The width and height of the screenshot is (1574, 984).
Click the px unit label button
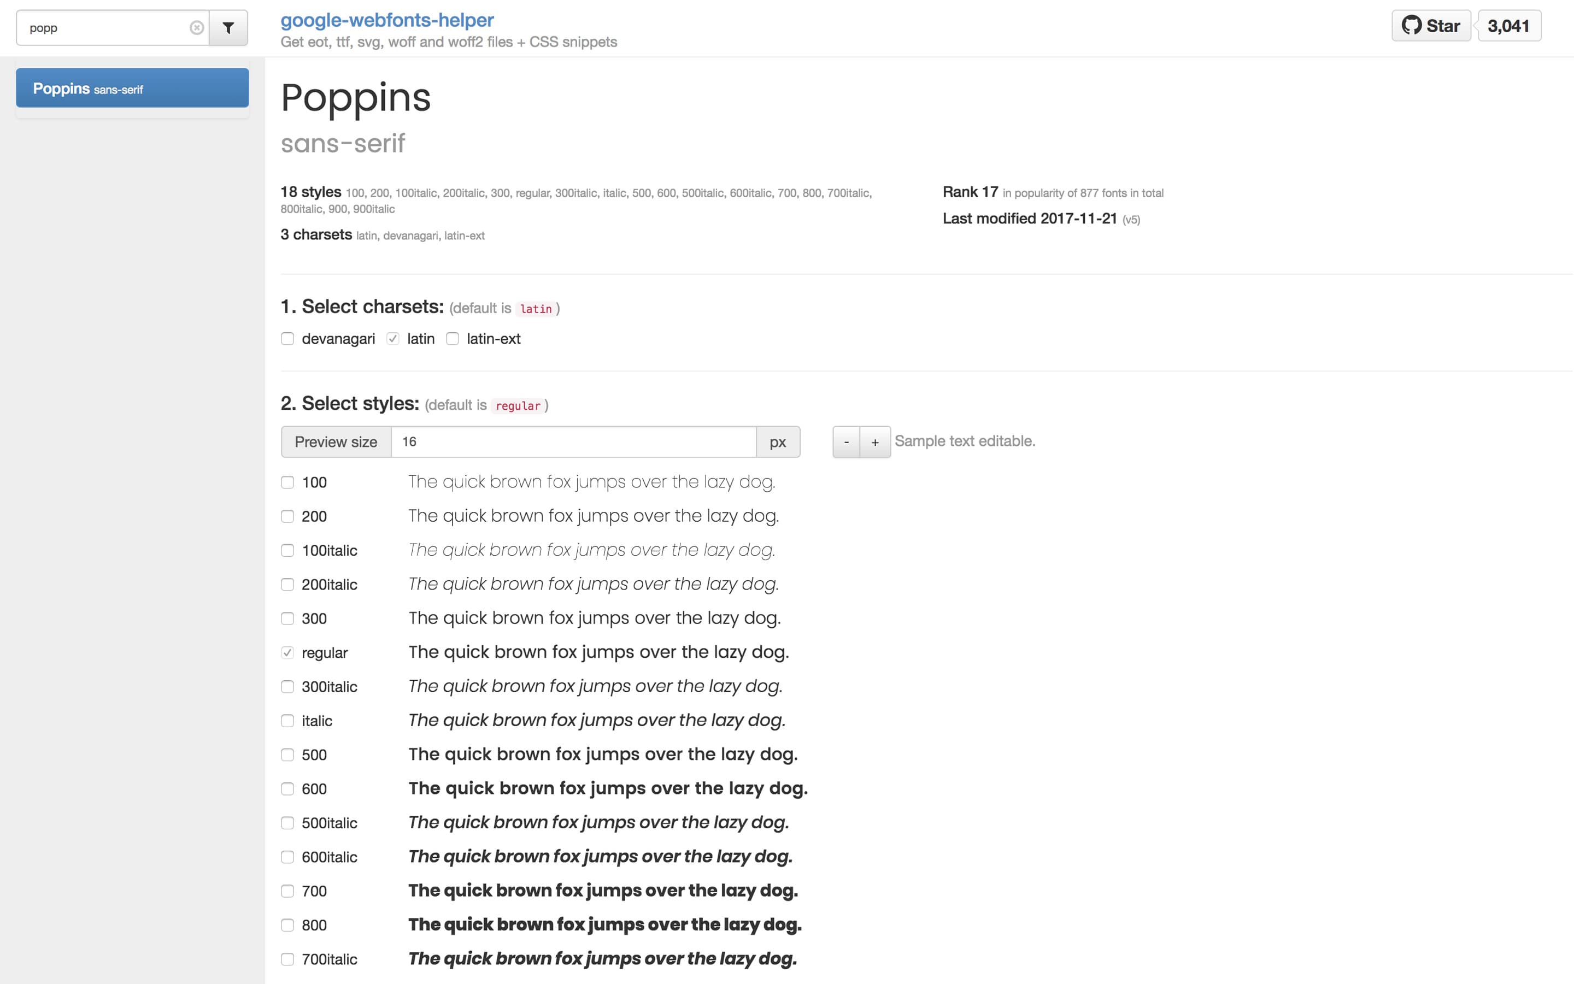[778, 441]
